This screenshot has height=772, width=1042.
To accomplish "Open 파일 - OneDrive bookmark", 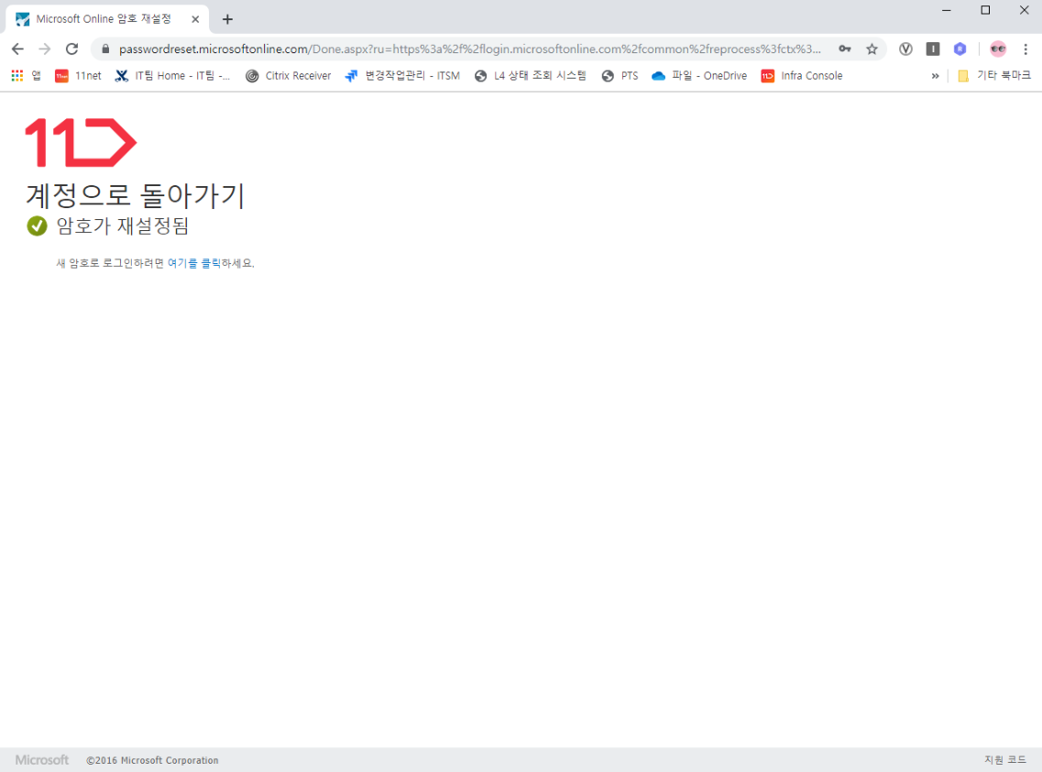I will click(x=699, y=76).
